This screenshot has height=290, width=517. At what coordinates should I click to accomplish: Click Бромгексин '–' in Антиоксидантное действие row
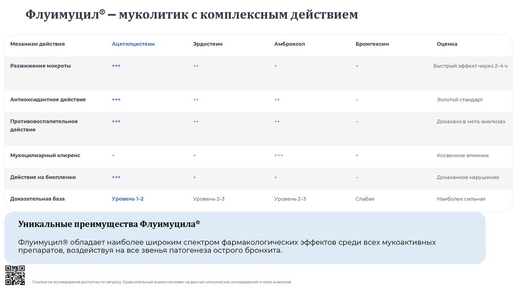coord(357,100)
